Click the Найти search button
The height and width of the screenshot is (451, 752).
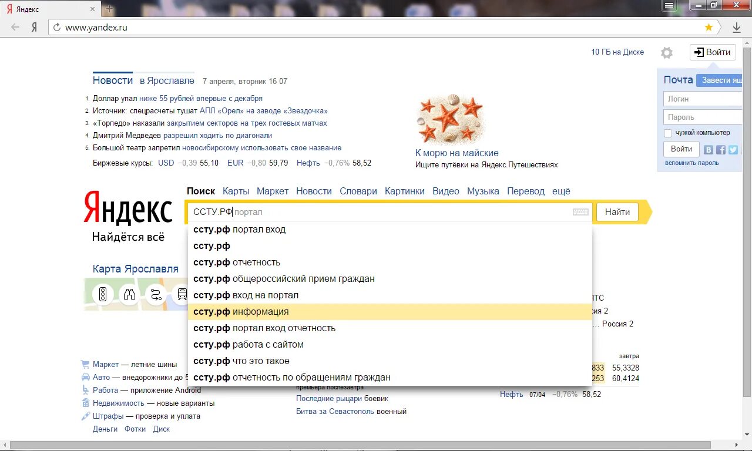[x=617, y=212]
